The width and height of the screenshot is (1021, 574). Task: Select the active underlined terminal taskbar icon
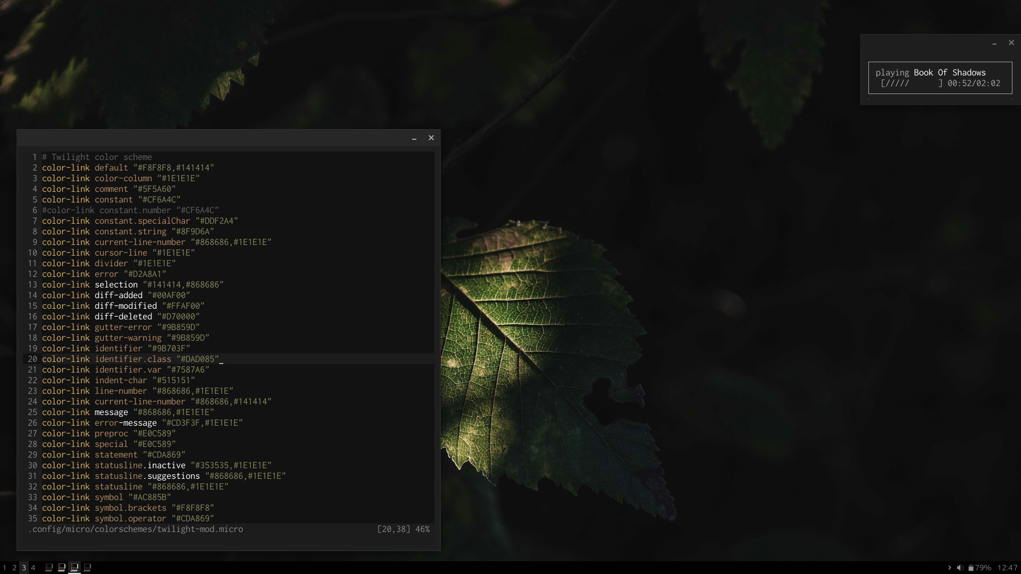coord(74,568)
